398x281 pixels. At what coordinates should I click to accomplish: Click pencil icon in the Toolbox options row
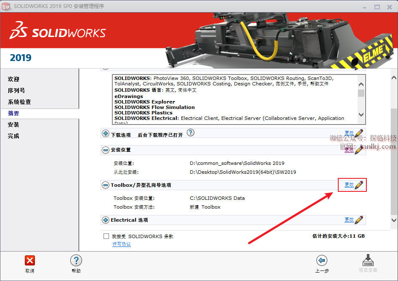click(359, 185)
